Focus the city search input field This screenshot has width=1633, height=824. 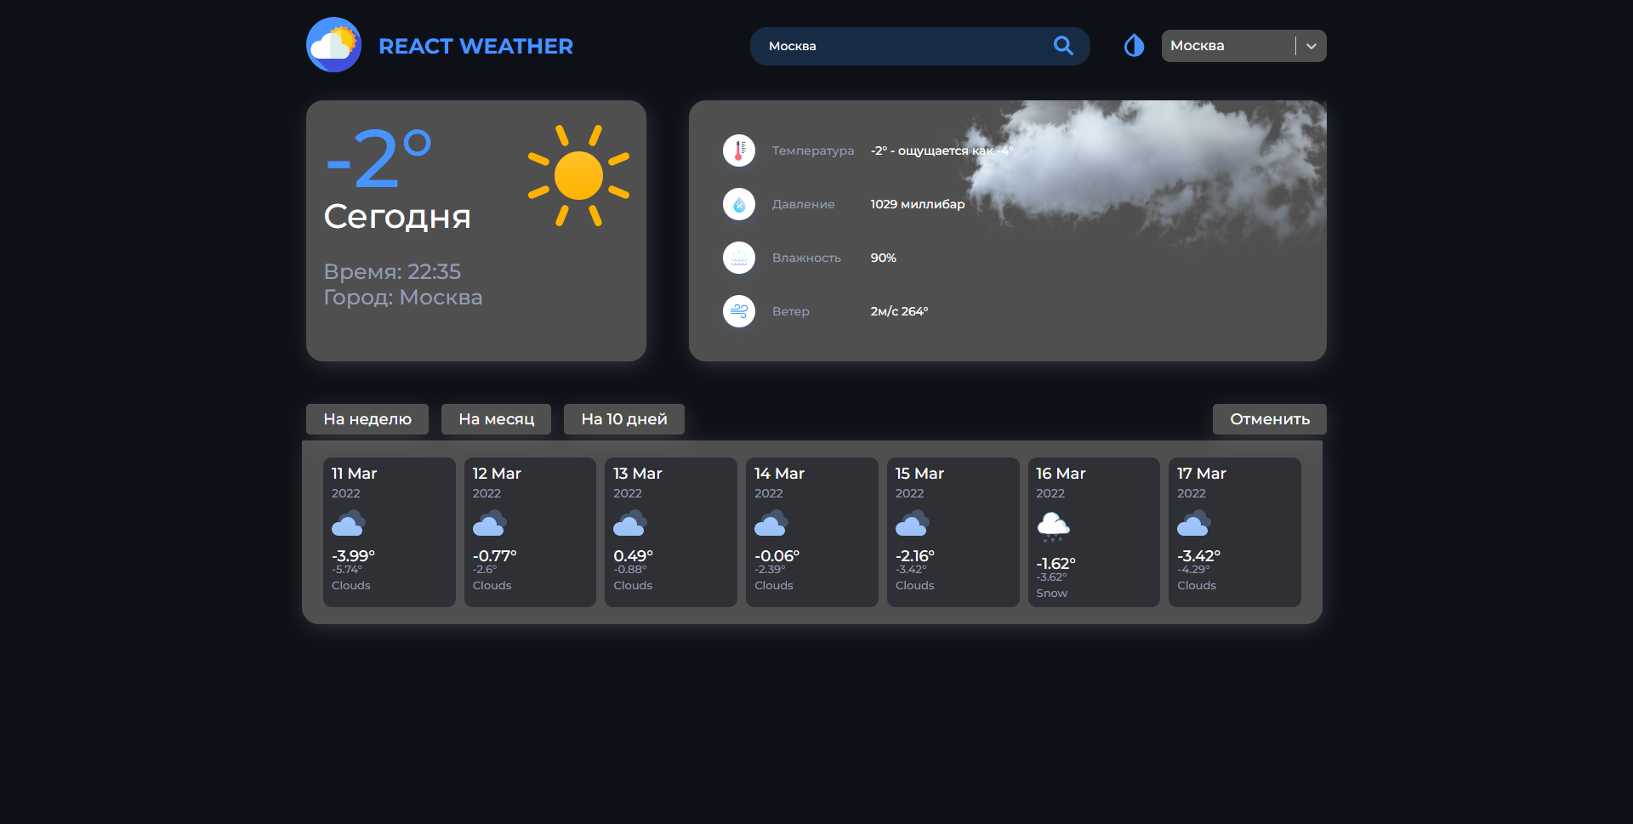(x=919, y=46)
